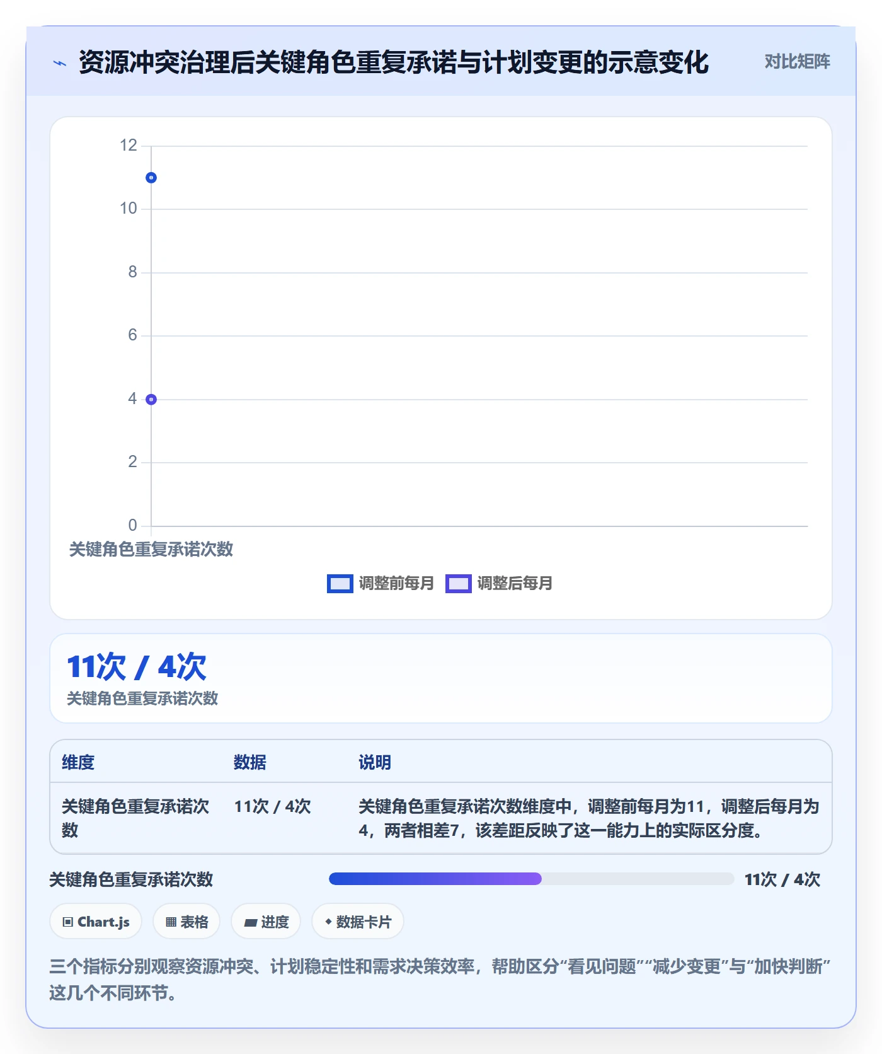The width and height of the screenshot is (882, 1054).
Task: Click the 关键角色重复承诺次数 progress bar
Action: coord(531,879)
